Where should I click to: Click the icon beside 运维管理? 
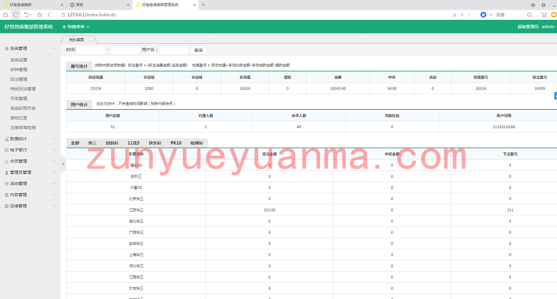click(6, 206)
